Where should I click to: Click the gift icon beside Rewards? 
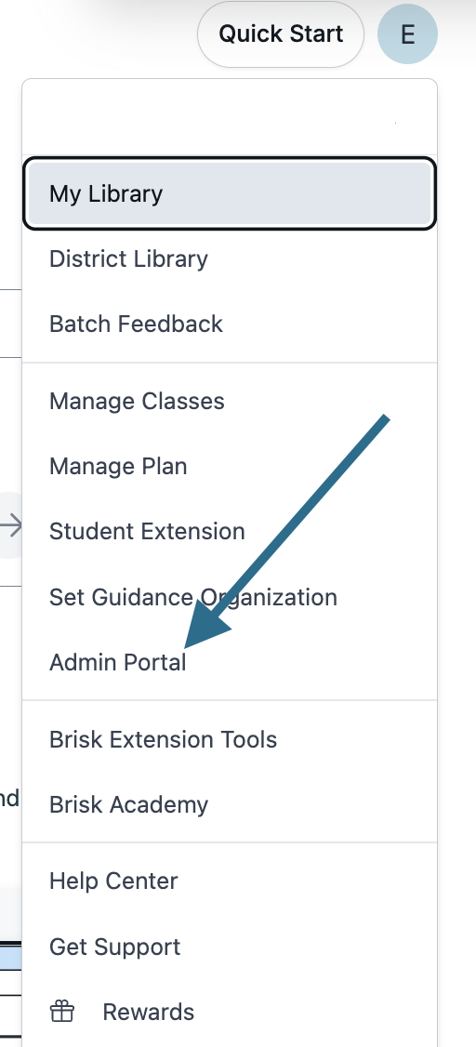pos(62,1012)
